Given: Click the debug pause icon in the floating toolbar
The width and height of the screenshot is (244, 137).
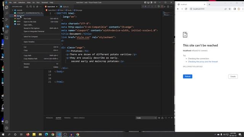Looking at the screenshot, I should [x=146, y=6].
